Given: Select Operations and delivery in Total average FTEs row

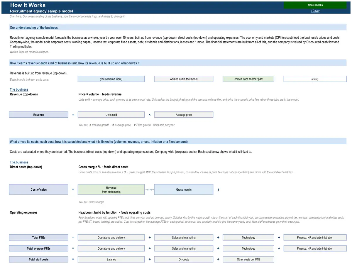Looking at the screenshot, I should click(111, 248).
